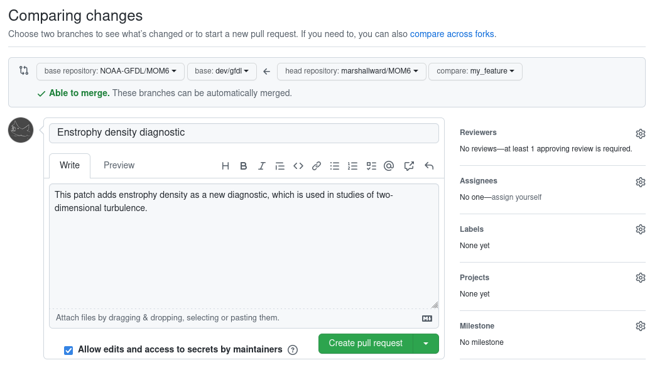Insert a code snippet with code icon

point(298,166)
